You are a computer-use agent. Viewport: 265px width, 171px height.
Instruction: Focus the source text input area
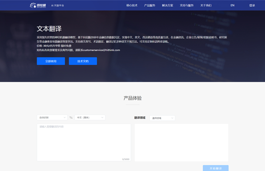click(x=84, y=142)
